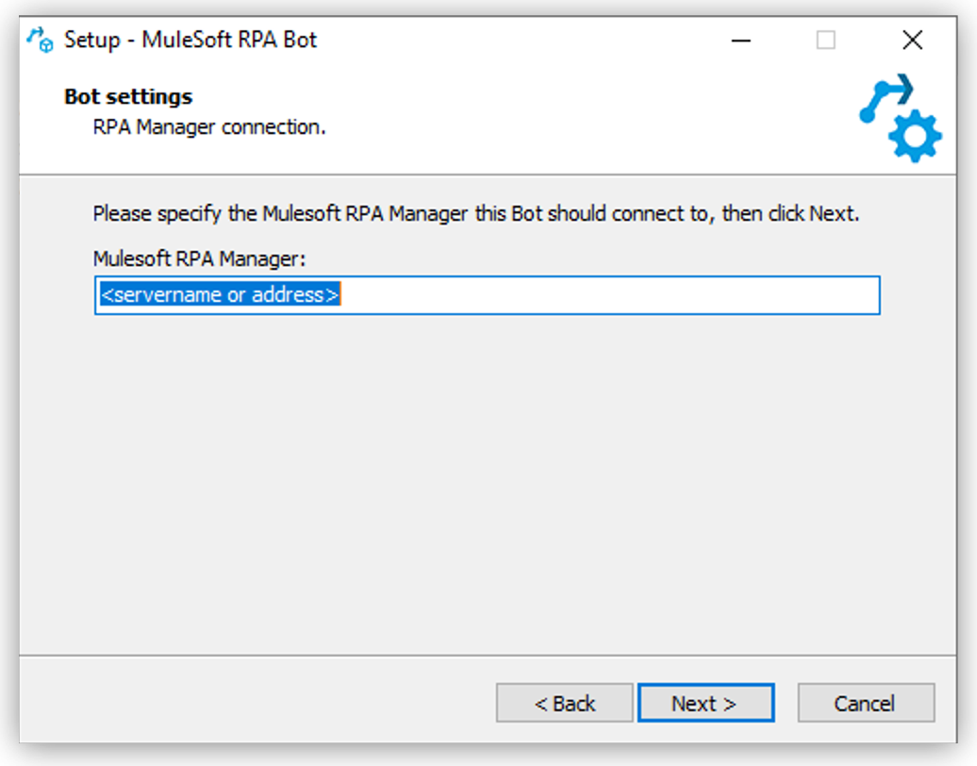Click the 'Setup - MuleSoft RPA Bot' title text

pos(189,40)
